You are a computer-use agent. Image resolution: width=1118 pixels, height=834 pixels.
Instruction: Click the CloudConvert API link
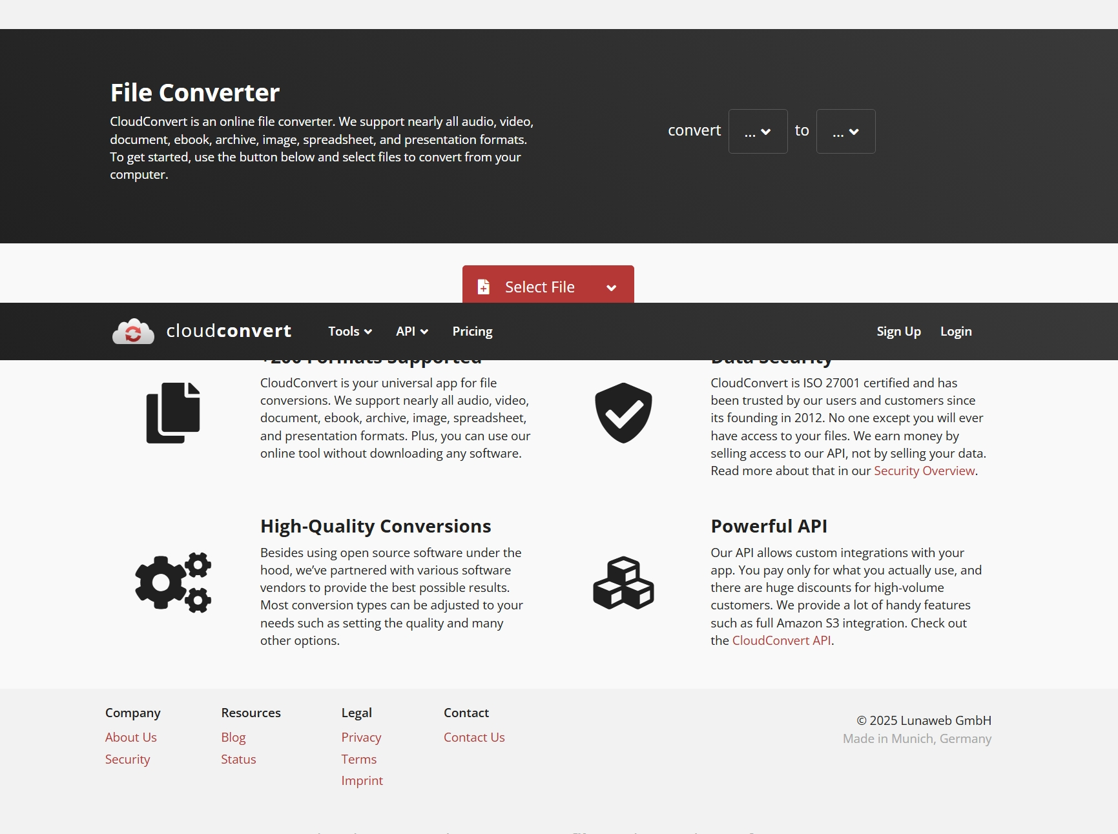(782, 640)
